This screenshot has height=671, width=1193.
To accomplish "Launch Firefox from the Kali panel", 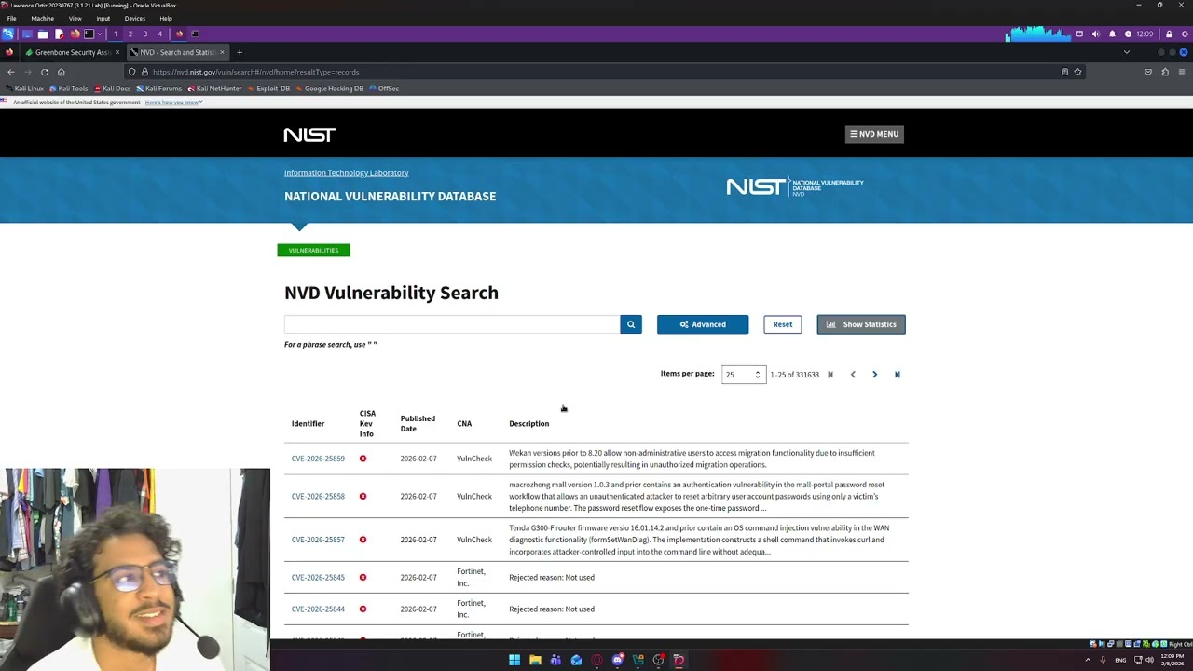I will tap(75, 34).
